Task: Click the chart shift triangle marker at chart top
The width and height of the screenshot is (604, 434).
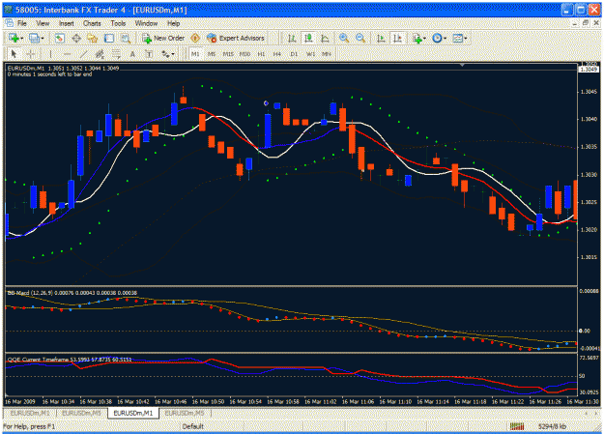Action: 462,66
